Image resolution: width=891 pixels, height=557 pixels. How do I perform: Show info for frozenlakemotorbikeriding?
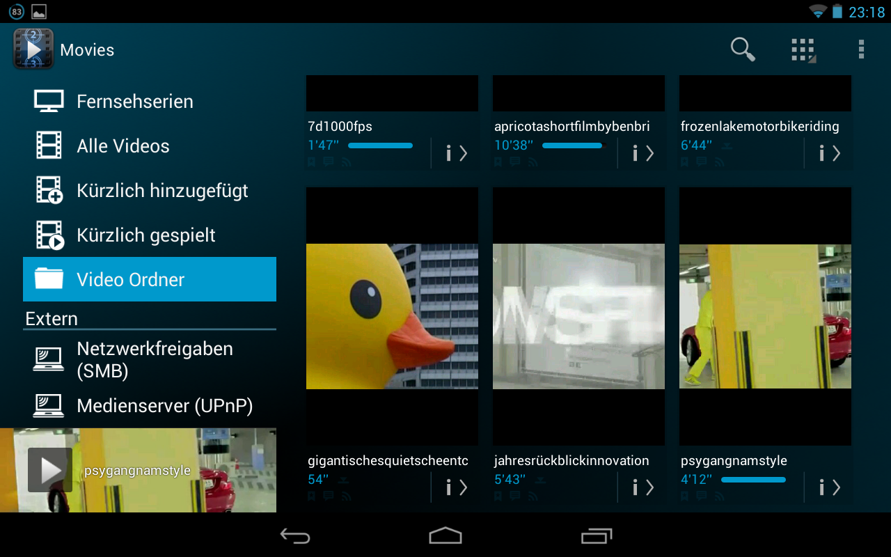click(x=830, y=153)
